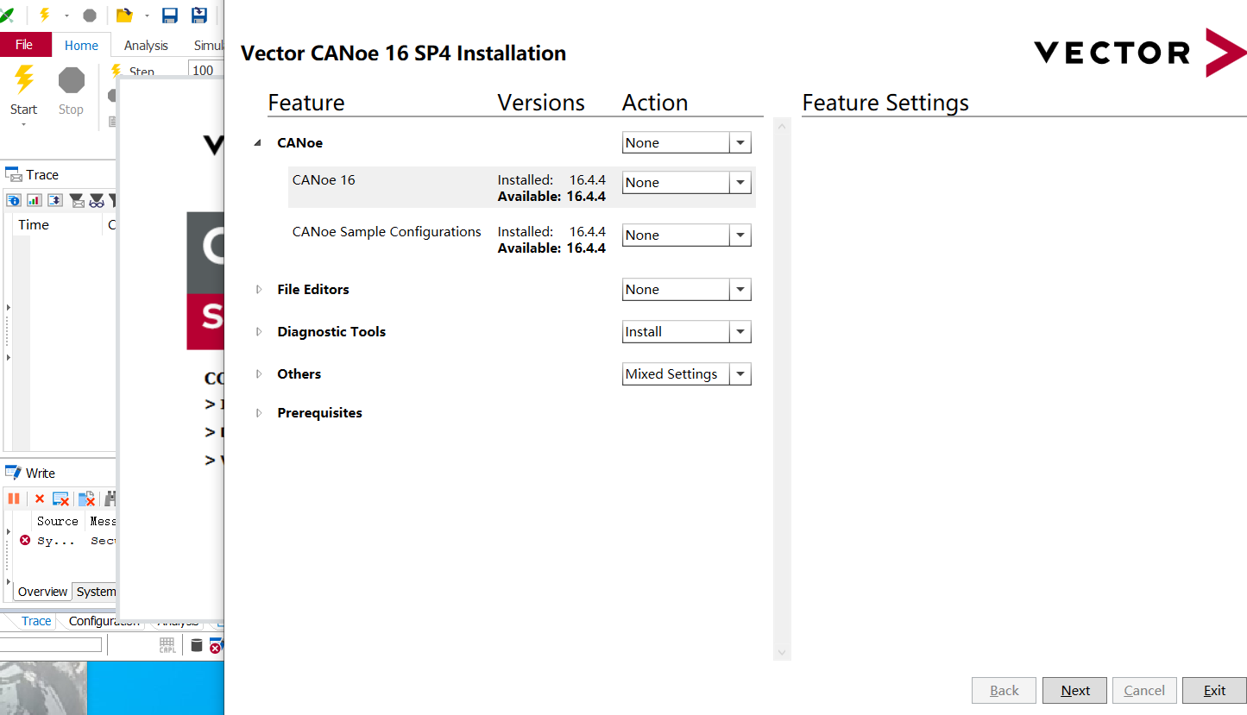Select the CANoe Sample Configurations feature row
Screen dimensions: 1247x715
pyautogui.click(x=522, y=239)
